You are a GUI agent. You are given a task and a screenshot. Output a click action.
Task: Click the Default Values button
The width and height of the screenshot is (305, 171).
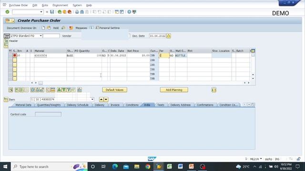(114, 90)
